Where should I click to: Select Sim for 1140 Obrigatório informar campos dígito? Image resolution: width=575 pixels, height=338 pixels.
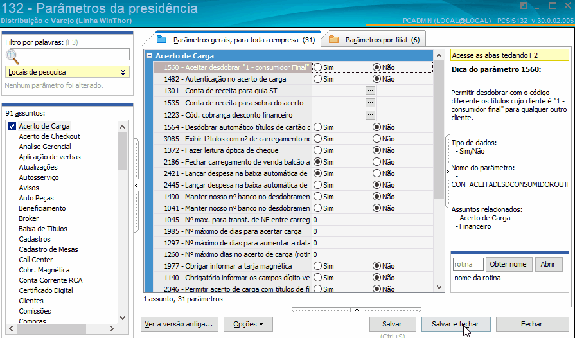click(317, 278)
